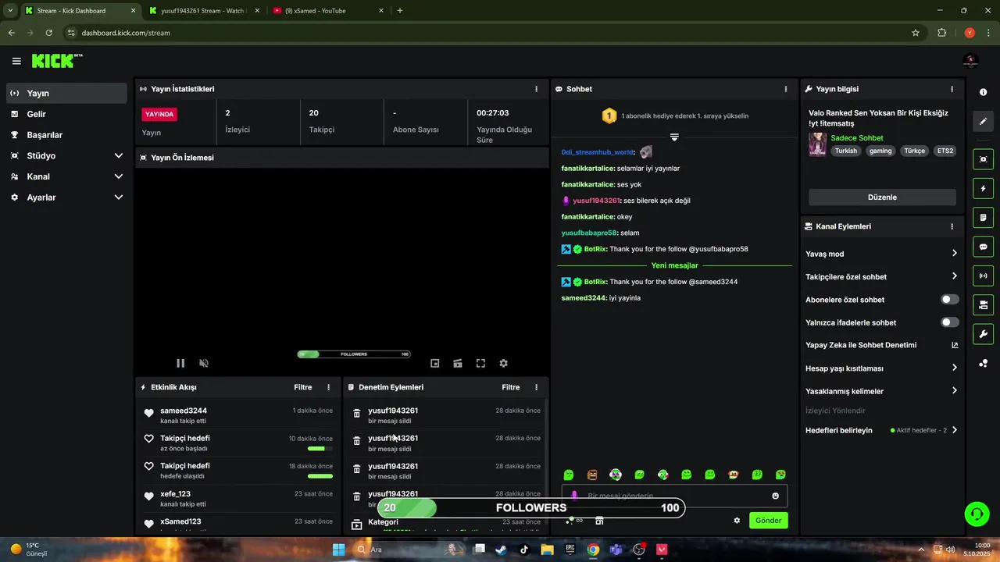Click the Sadece Sohbet category link
The image size is (1000, 562).
point(856,138)
